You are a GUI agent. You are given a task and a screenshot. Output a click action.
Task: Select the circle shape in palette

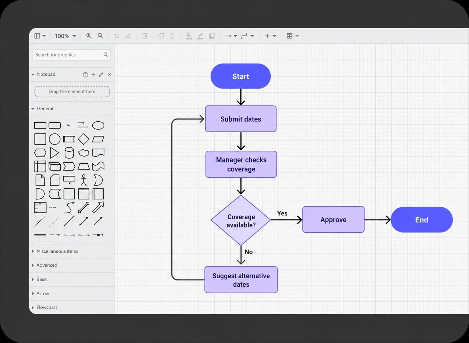tap(55, 139)
